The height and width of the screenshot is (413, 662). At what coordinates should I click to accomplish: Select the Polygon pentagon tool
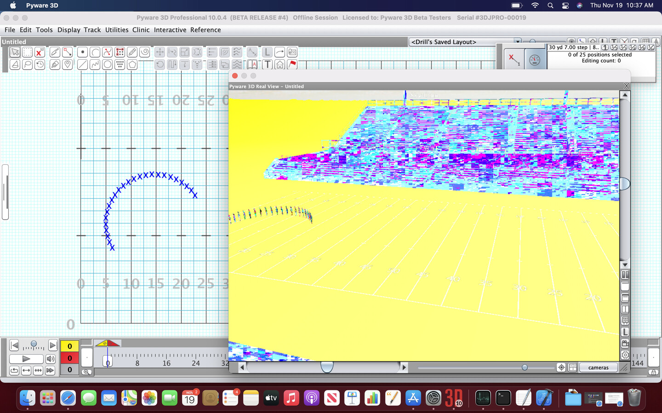point(132,64)
